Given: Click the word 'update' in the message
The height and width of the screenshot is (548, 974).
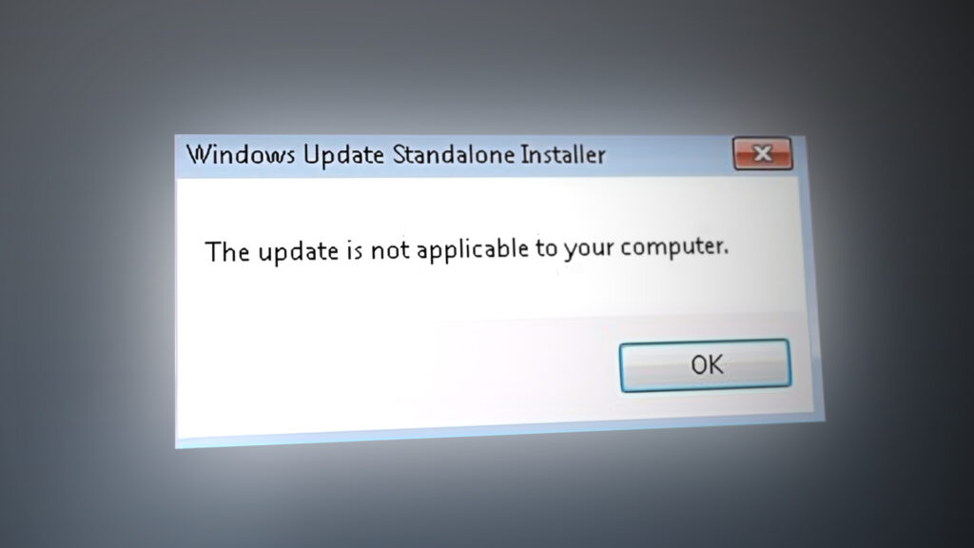Looking at the screenshot, I should click(x=298, y=251).
